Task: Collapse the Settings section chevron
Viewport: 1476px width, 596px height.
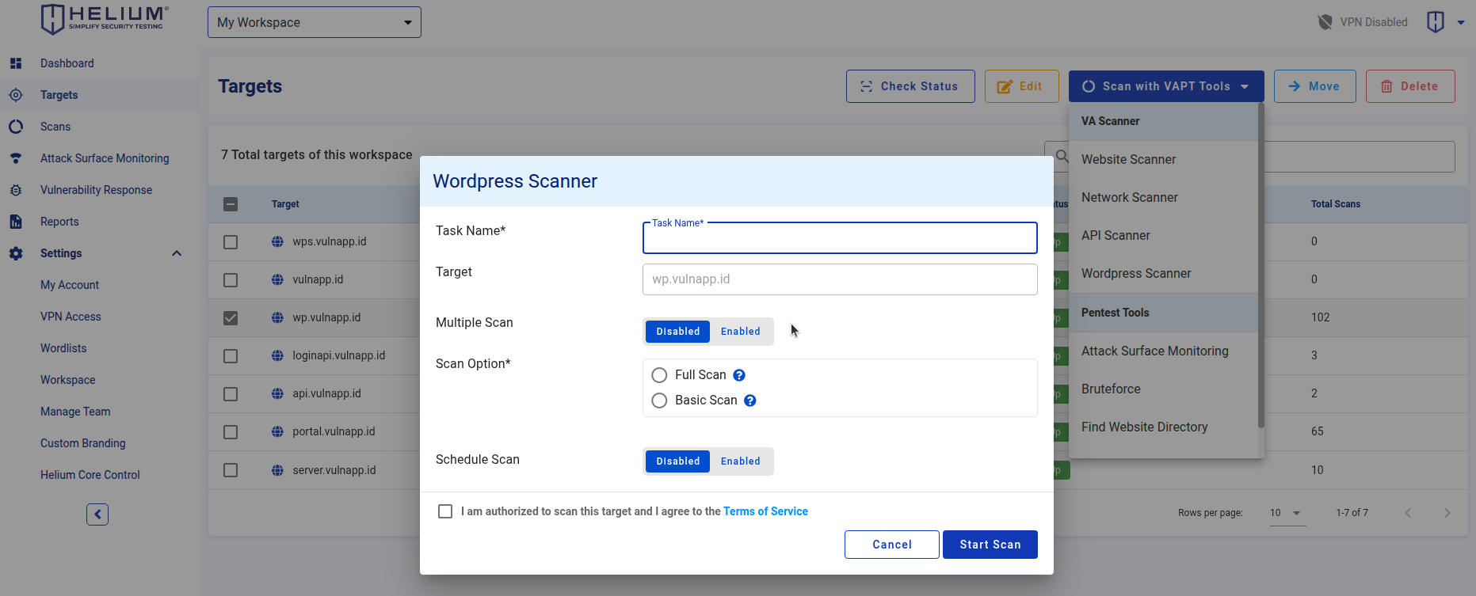Action: pos(177,253)
